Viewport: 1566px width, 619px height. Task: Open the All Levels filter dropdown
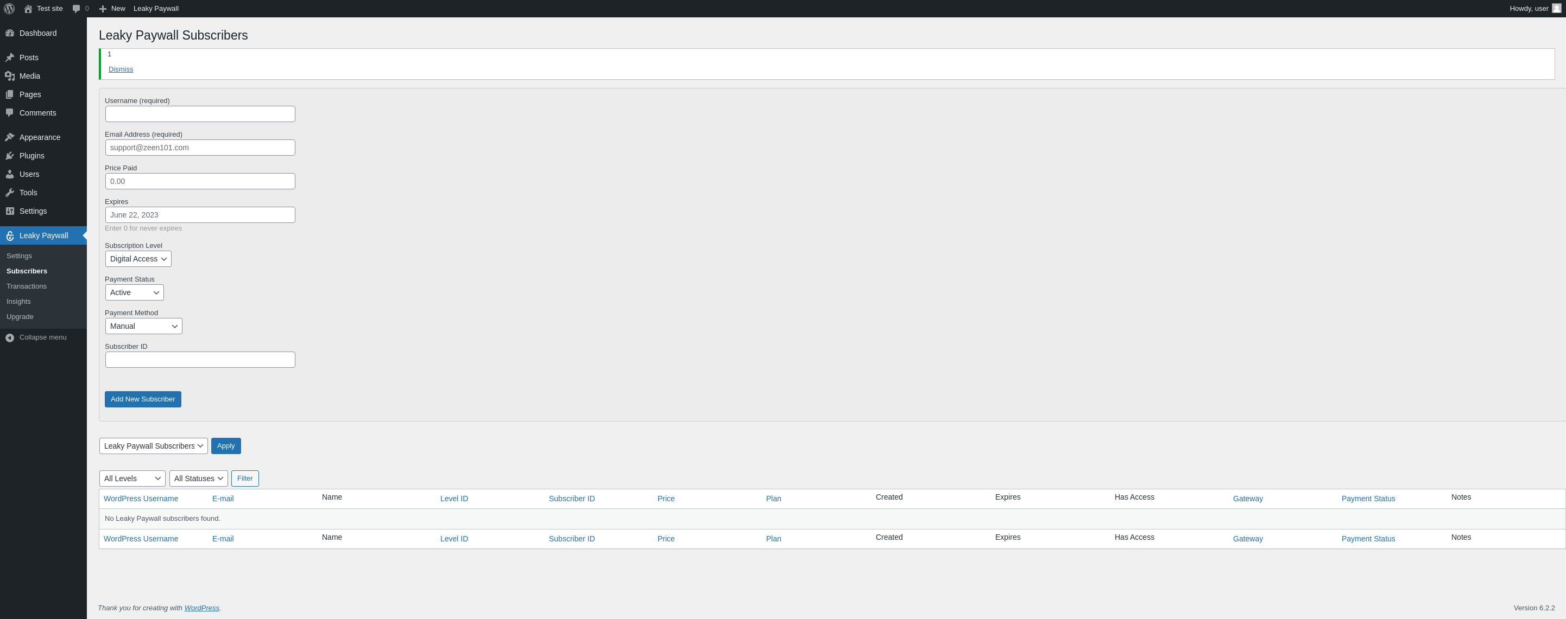click(132, 478)
